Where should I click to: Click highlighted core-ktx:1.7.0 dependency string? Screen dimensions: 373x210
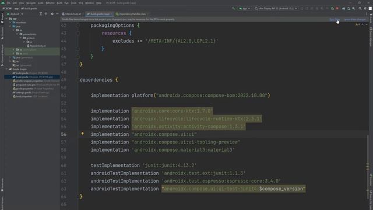coord(173,111)
